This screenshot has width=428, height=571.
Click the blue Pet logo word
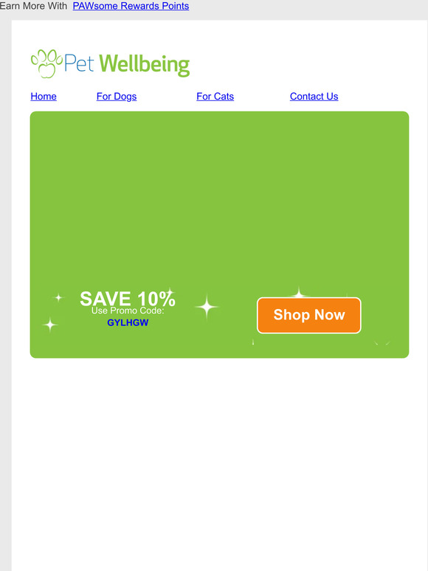(79, 63)
